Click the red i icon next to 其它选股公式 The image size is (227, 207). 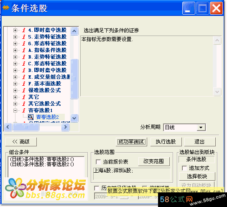24,104
